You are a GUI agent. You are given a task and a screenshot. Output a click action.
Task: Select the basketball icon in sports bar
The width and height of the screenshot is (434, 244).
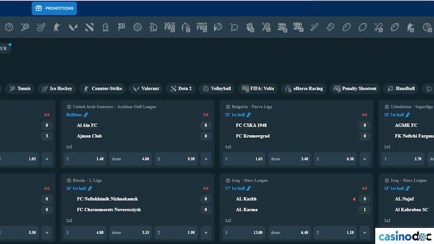[9, 27]
